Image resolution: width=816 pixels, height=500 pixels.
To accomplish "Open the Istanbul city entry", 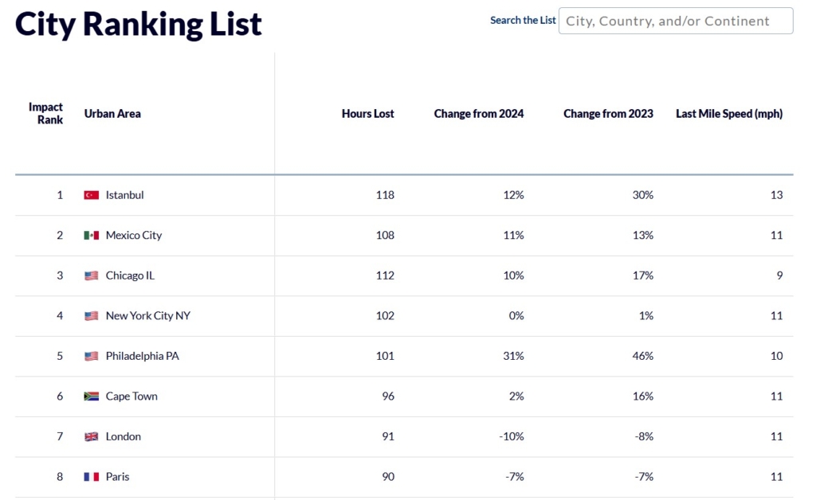I will 125,195.
